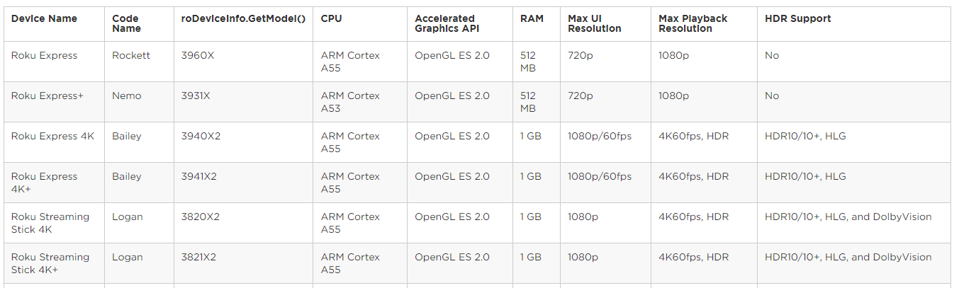Click the roDeviceInfo.GetModel() column header
The height and width of the screenshot is (288, 959).
243,18
